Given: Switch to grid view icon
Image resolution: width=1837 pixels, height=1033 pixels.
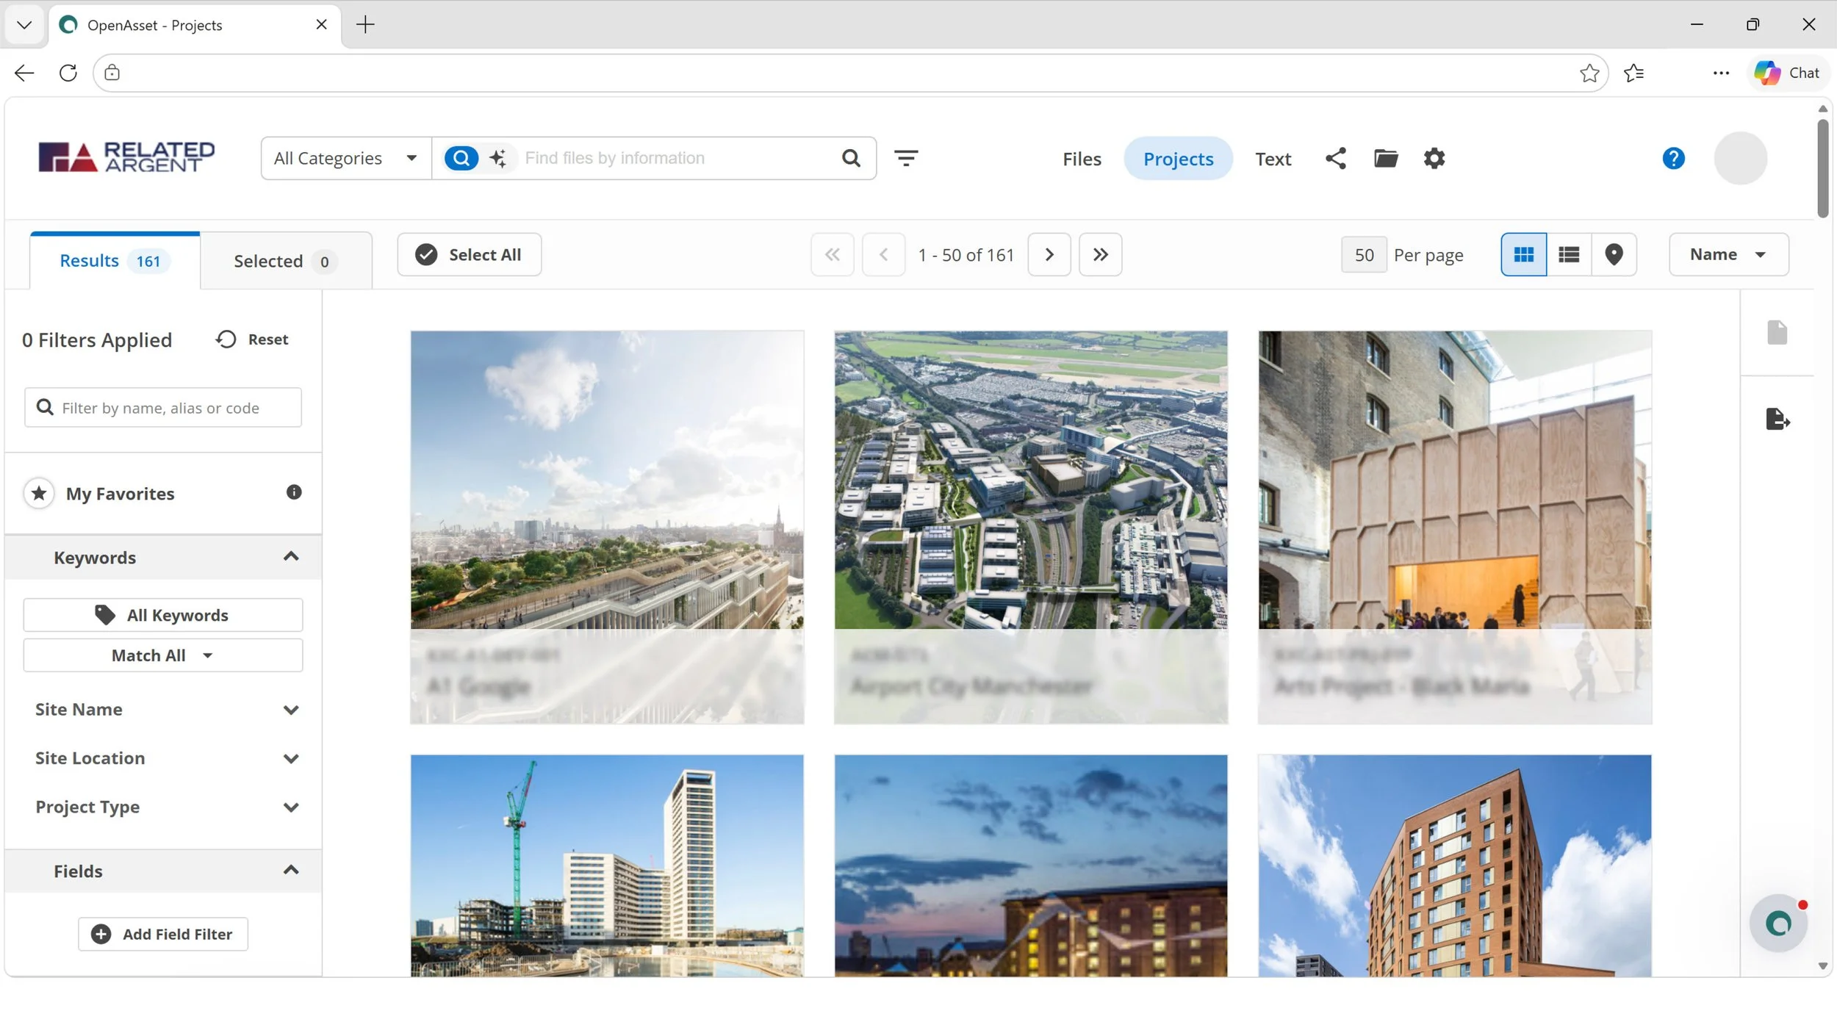Looking at the screenshot, I should click(x=1524, y=255).
